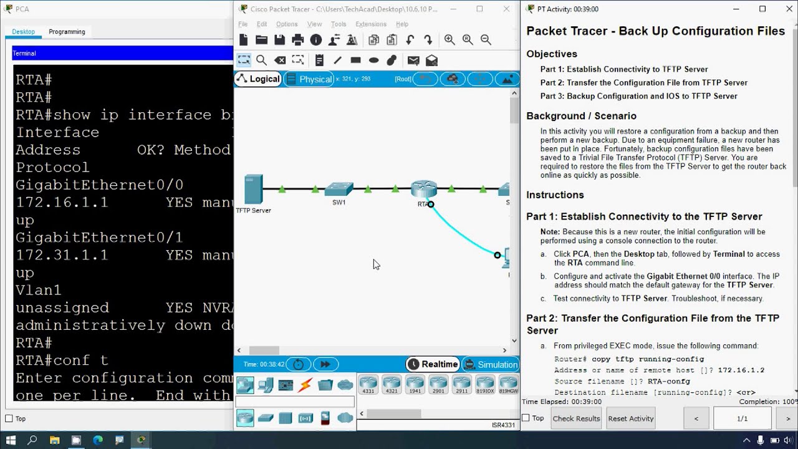The image size is (798, 449).
Task: Activate the Delete tool
Action: (280, 60)
